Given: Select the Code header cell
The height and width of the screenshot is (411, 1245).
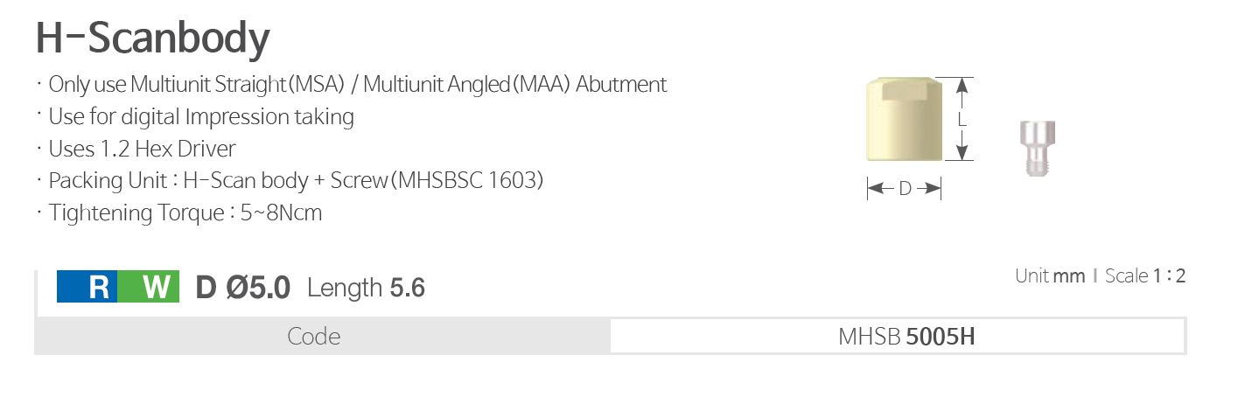Looking at the screenshot, I should pyautogui.click(x=314, y=337).
